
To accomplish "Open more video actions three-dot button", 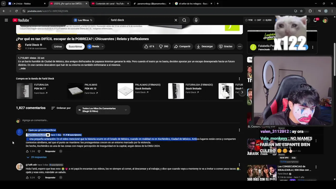I will (240, 46).
